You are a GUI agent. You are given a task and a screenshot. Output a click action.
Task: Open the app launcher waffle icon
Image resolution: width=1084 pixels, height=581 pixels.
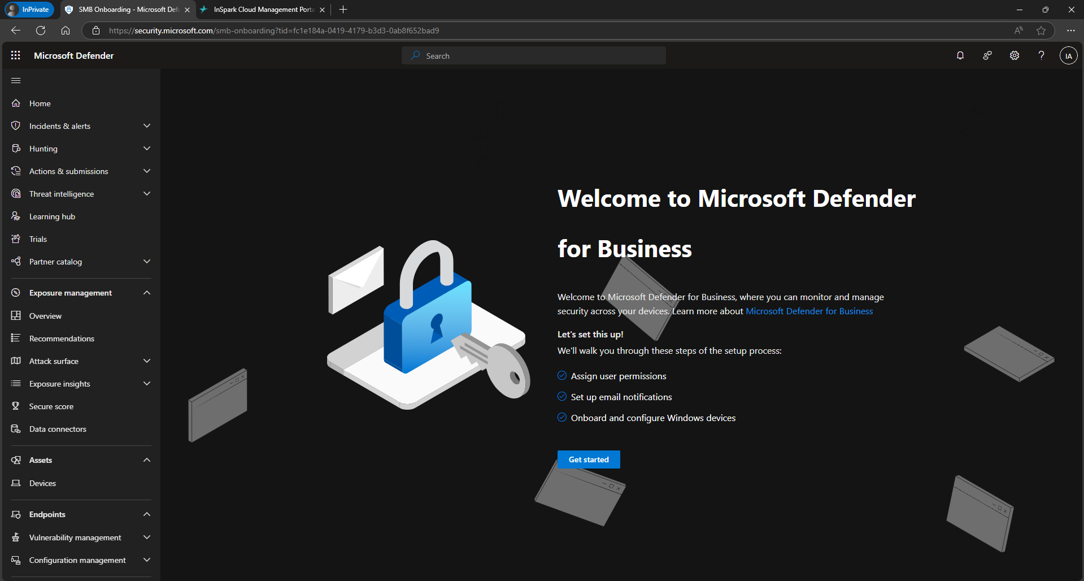point(16,55)
